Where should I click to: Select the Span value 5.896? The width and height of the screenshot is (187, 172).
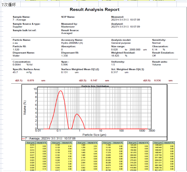point(65,65)
